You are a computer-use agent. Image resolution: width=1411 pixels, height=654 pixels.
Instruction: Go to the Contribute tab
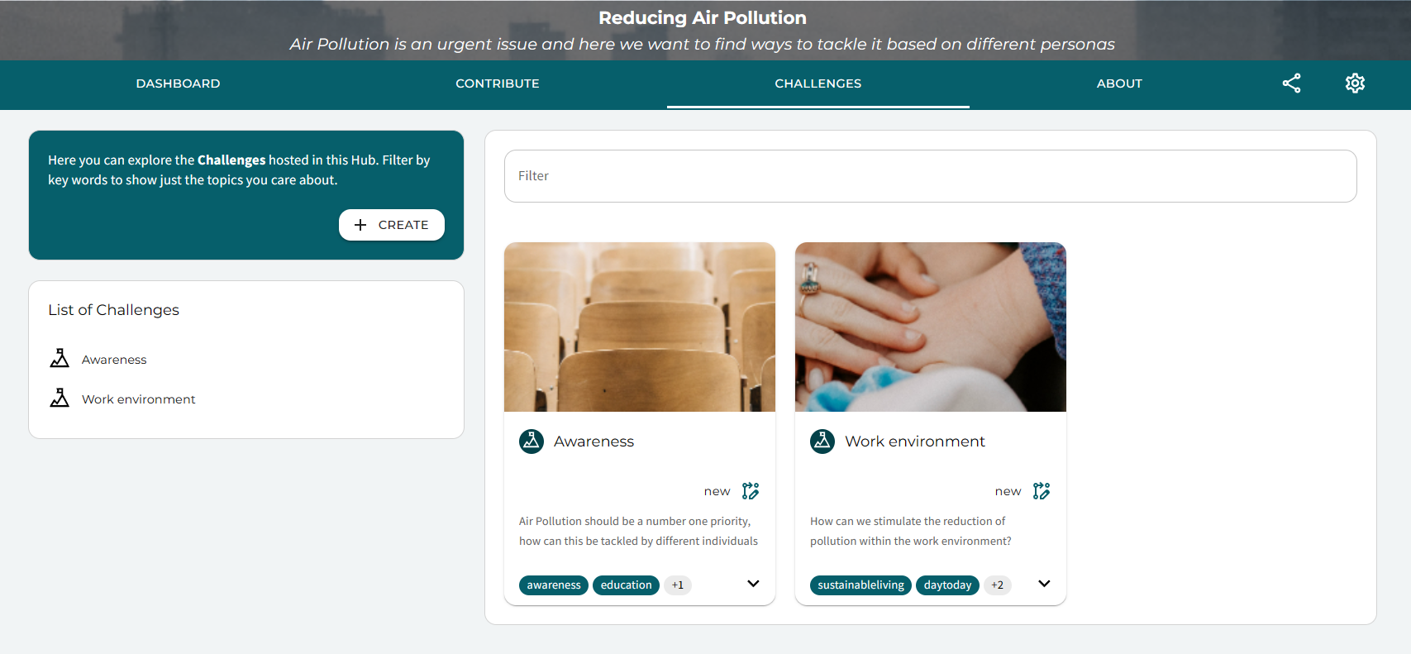497,84
